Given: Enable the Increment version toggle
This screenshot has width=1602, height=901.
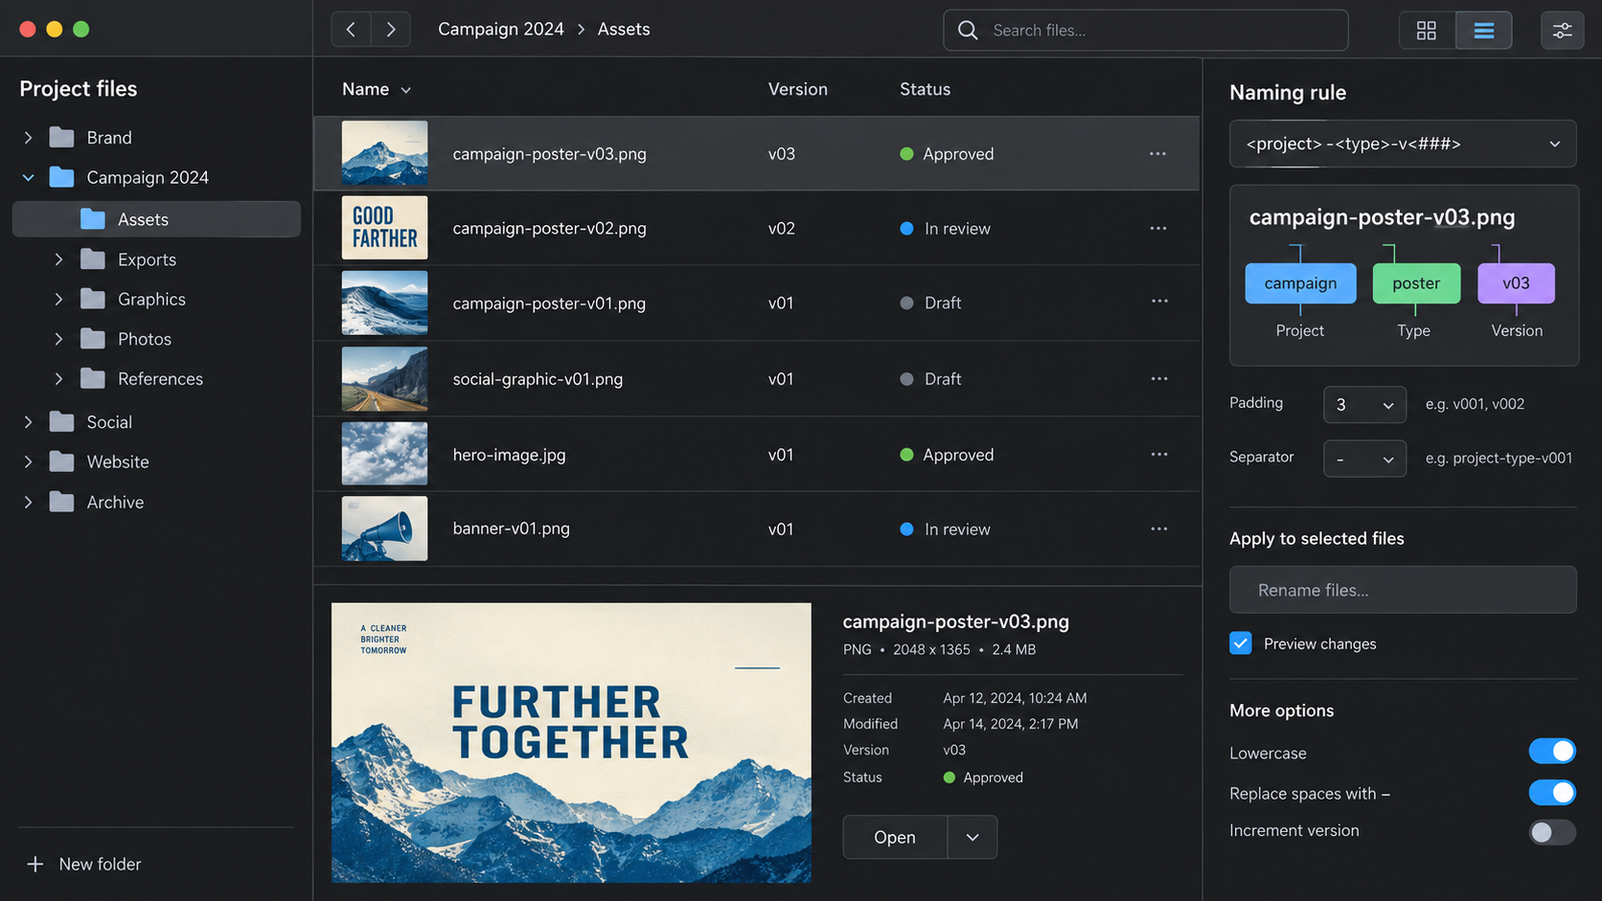Looking at the screenshot, I should (x=1552, y=832).
